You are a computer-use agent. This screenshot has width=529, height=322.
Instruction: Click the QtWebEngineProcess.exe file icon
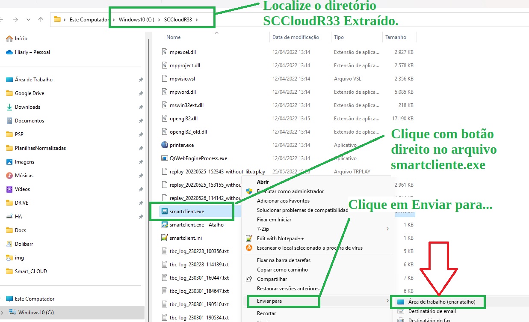click(165, 158)
